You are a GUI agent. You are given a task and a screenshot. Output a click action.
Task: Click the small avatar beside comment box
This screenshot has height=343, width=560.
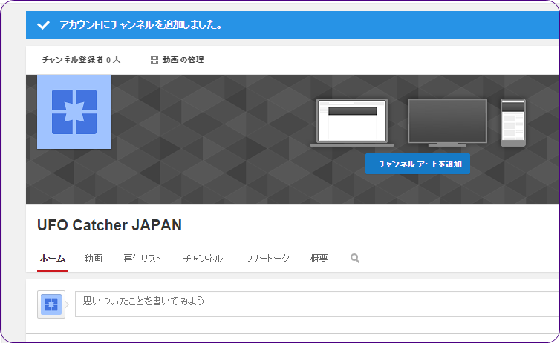51,304
